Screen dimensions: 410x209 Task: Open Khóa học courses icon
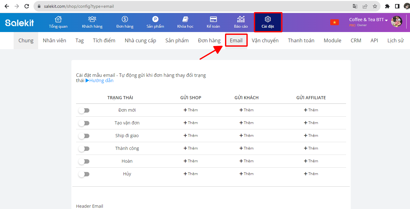point(185,20)
